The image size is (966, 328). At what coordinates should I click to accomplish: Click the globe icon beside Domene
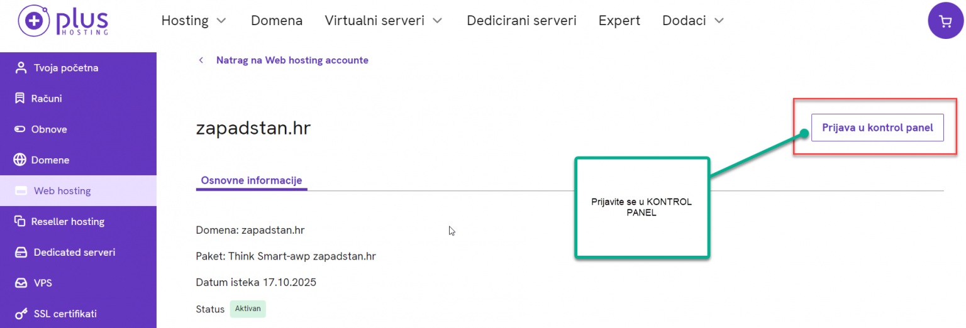(x=20, y=160)
